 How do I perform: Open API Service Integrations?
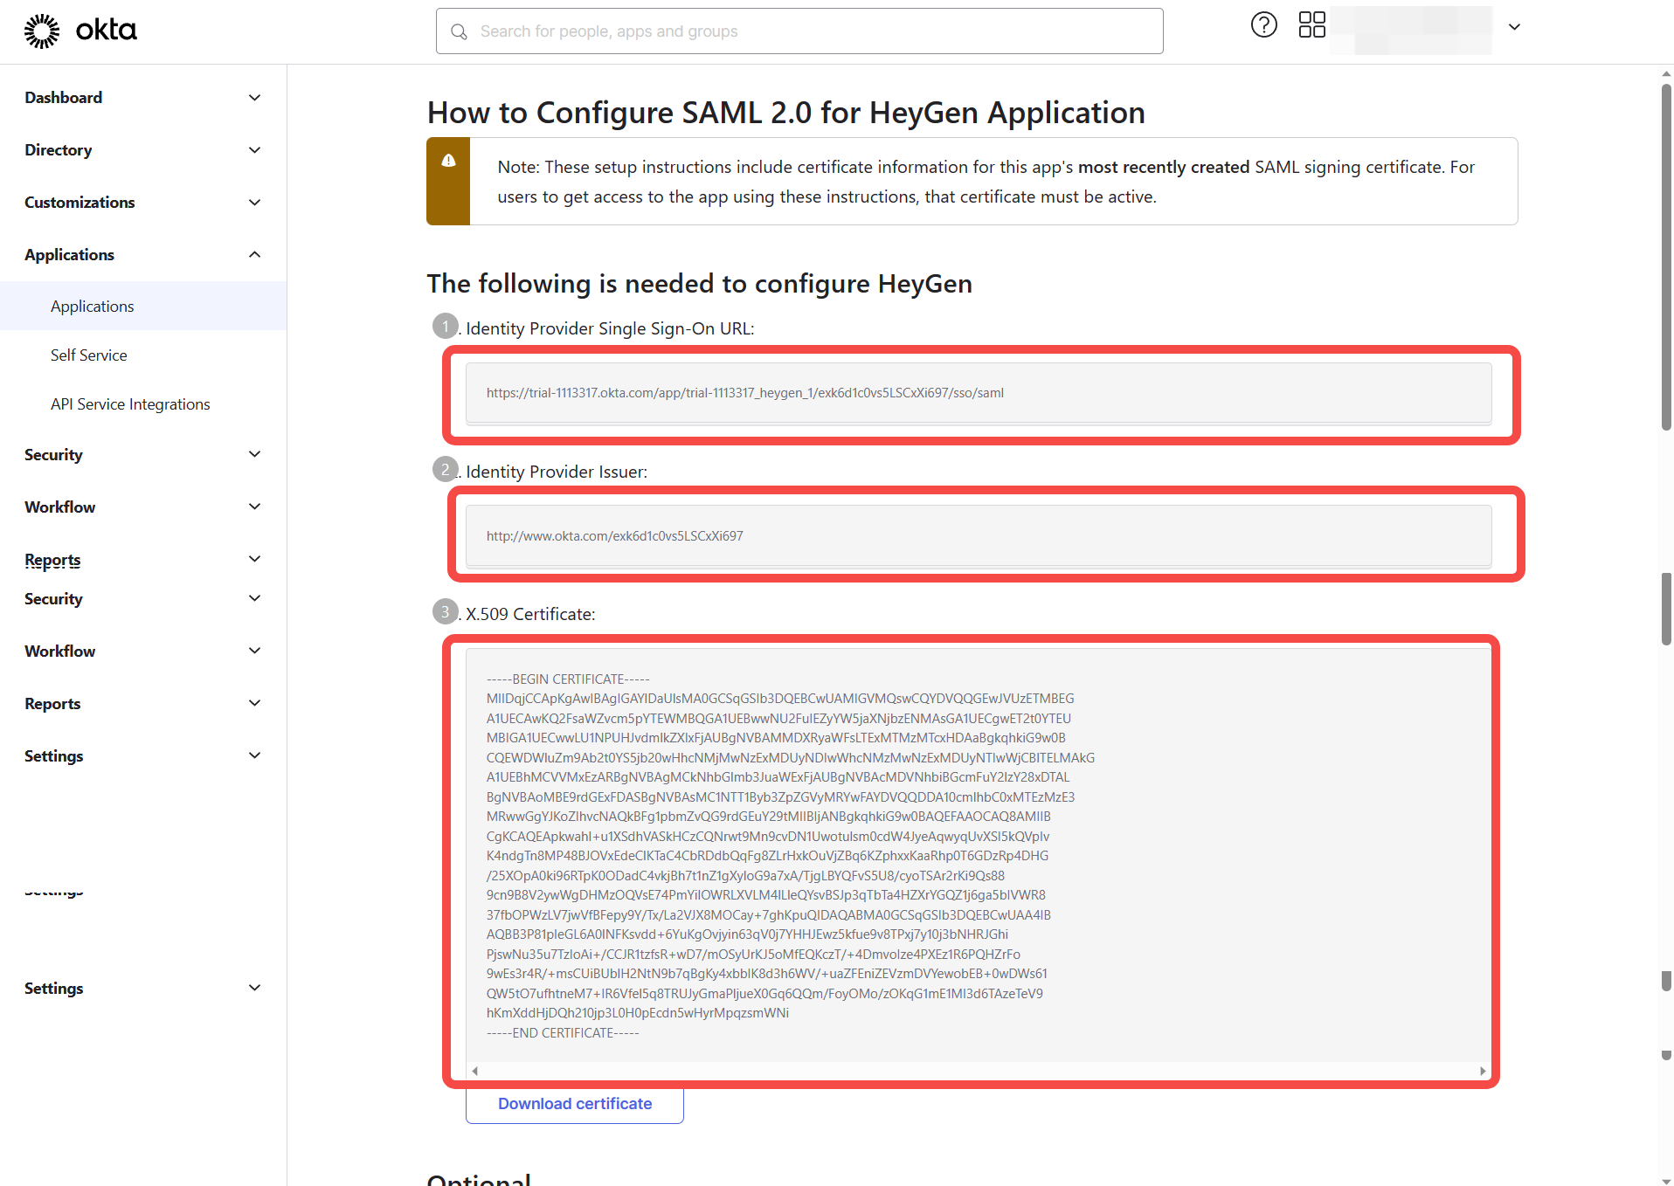coord(130,404)
